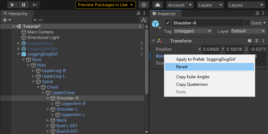Image resolution: width=268 pixels, height=134 pixels.
Task: Choose Revert in context menu
Action: tap(209, 67)
